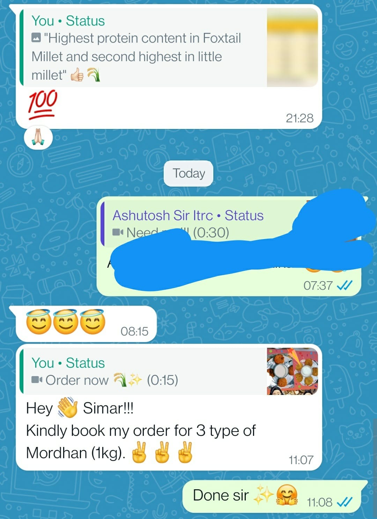Tap the image icon before Highest protein text

pyautogui.click(x=36, y=37)
